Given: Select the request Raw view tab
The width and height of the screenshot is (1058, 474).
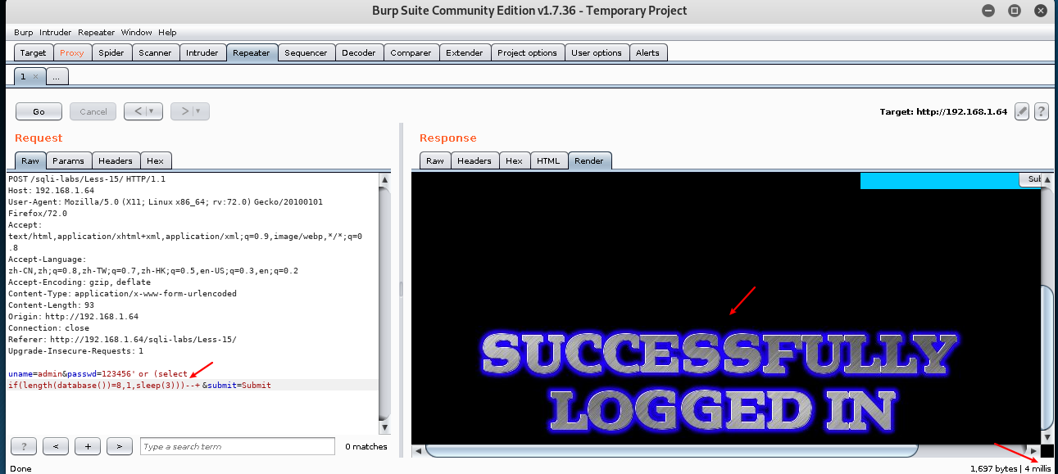Looking at the screenshot, I should (30, 160).
